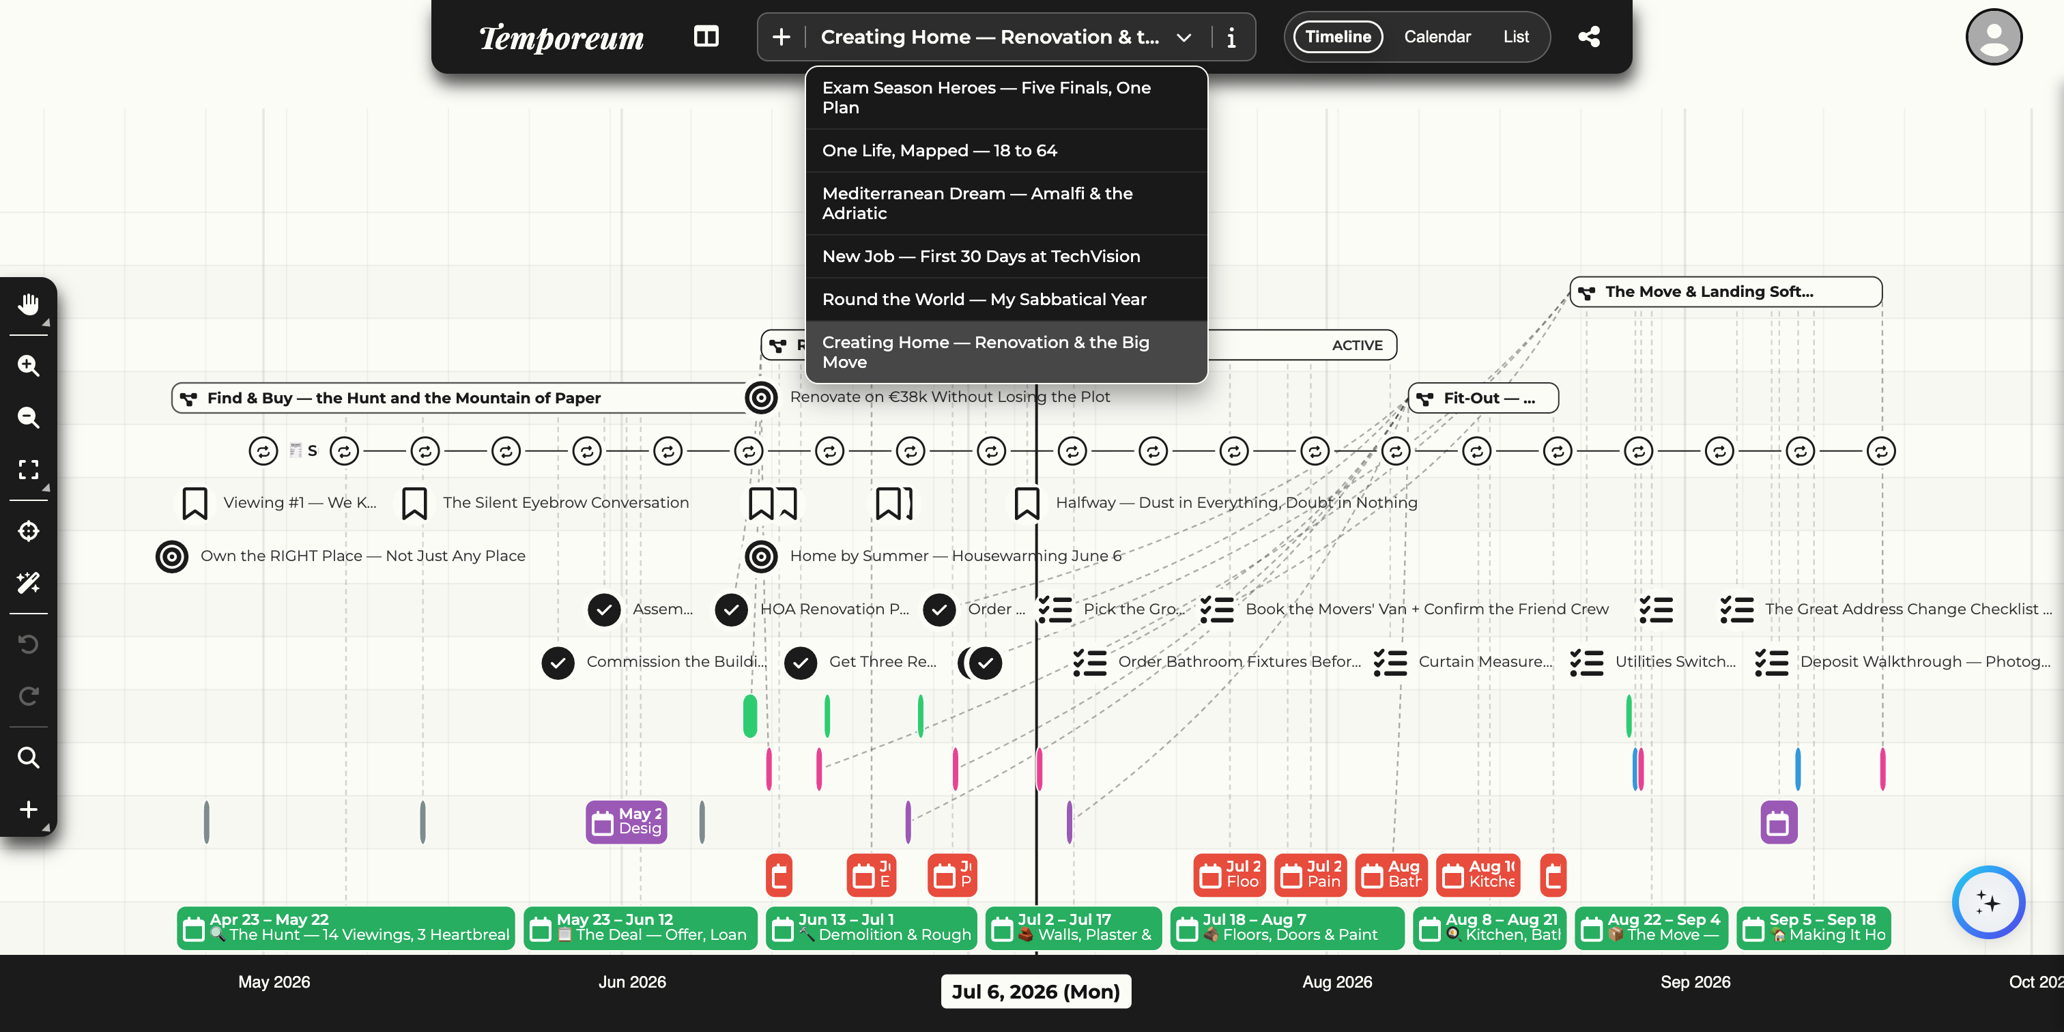
Task: Click the plus icon to create new timeline
Action: (782, 37)
